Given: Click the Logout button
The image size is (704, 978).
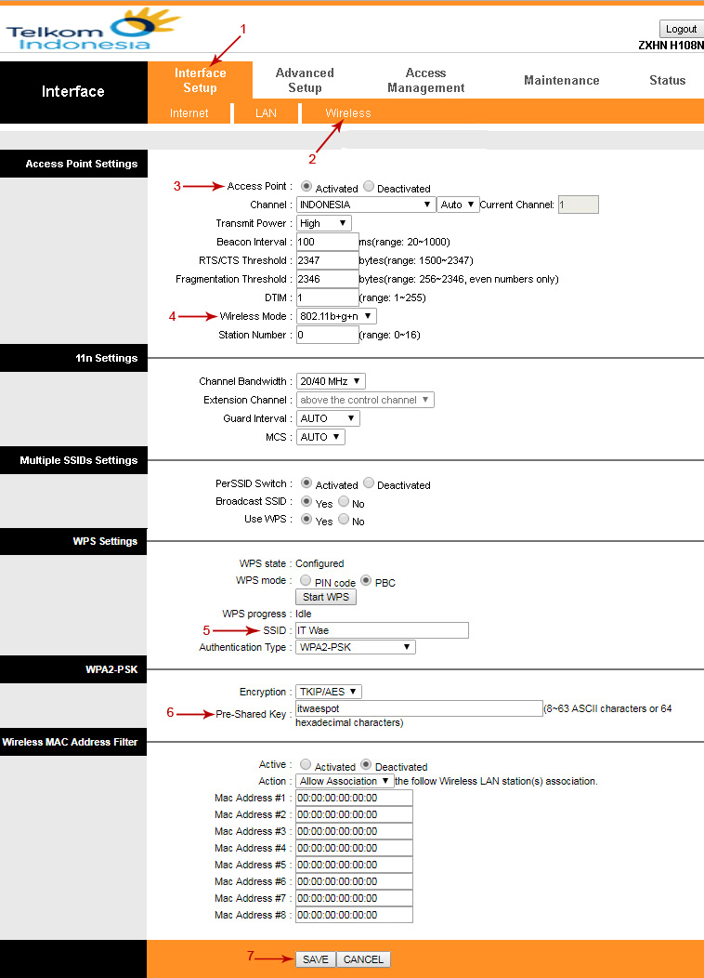Looking at the screenshot, I should pyautogui.click(x=681, y=29).
